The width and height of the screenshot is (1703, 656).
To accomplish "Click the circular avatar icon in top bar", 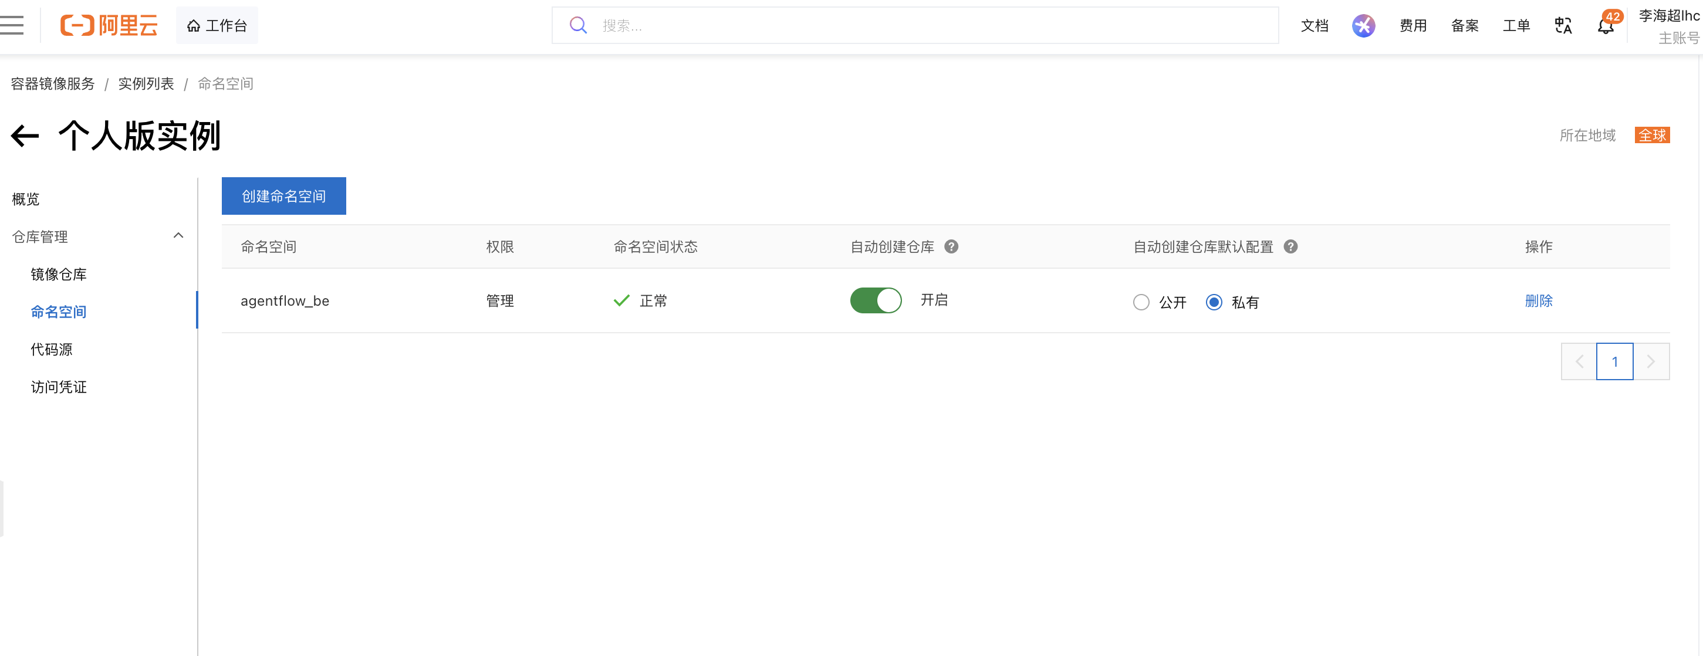I will point(1363,25).
